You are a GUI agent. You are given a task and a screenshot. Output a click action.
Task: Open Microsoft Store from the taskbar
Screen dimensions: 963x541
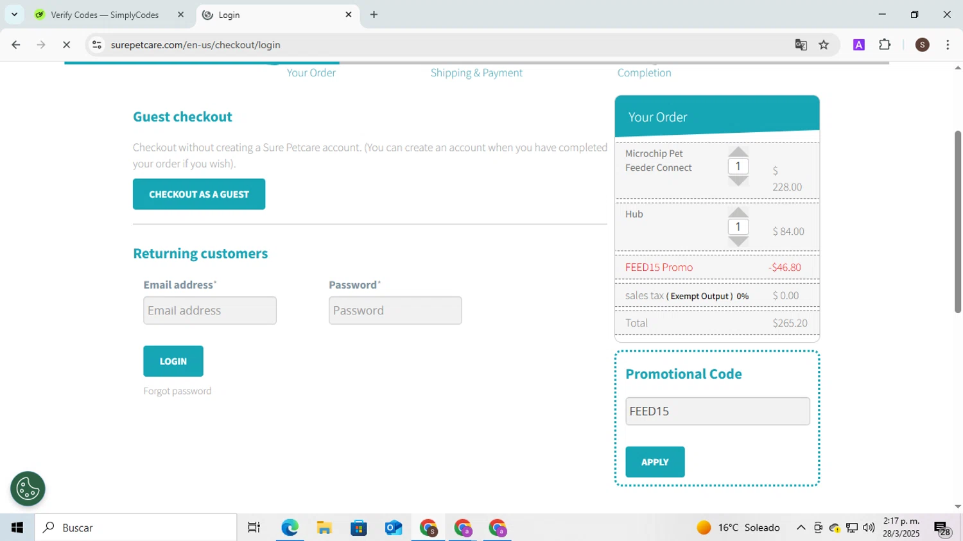tap(359, 528)
